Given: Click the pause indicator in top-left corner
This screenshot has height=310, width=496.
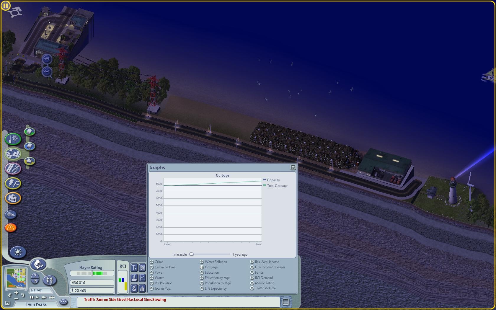Looking at the screenshot, I should pyautogui.click(x=6, y=5).
